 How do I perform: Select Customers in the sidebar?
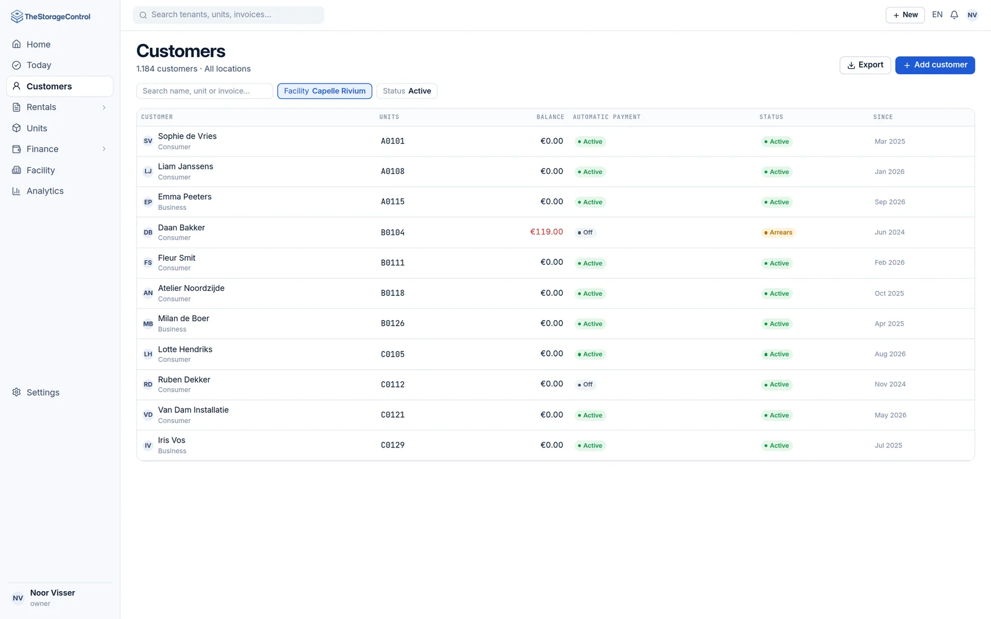point(59,86)
